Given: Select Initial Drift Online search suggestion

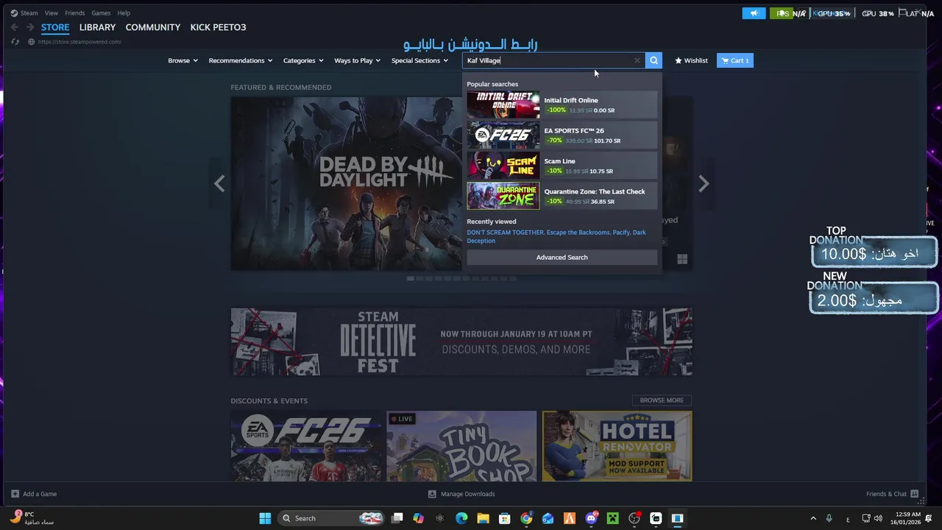Looking at the screenshot, I should click(562, 105).
